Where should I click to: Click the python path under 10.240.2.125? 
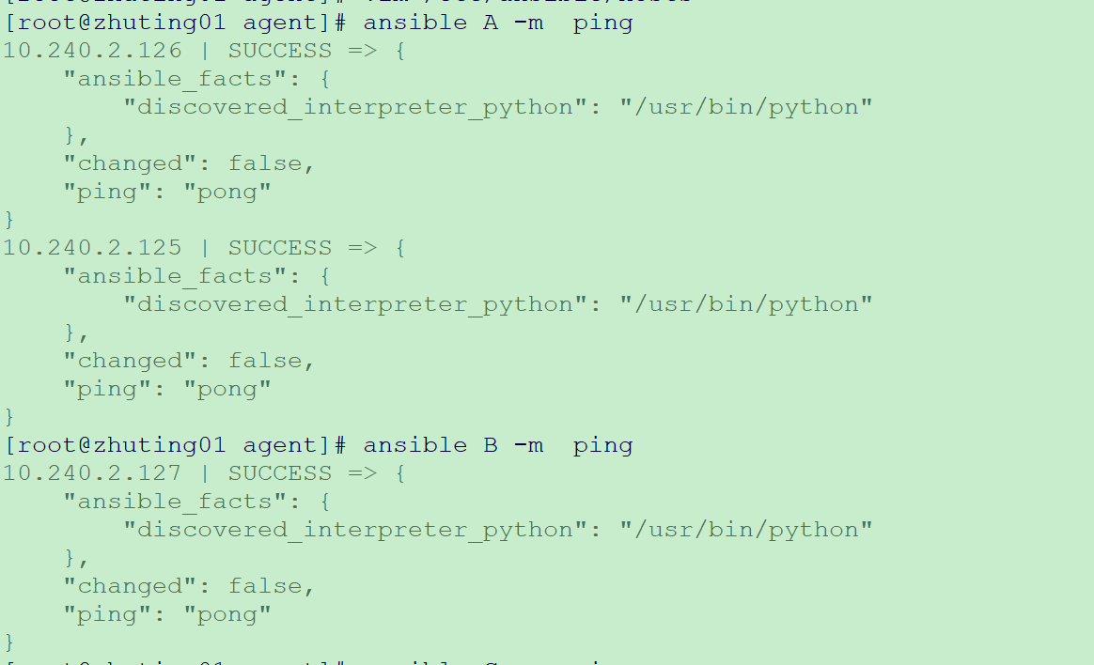click(746, 304)
